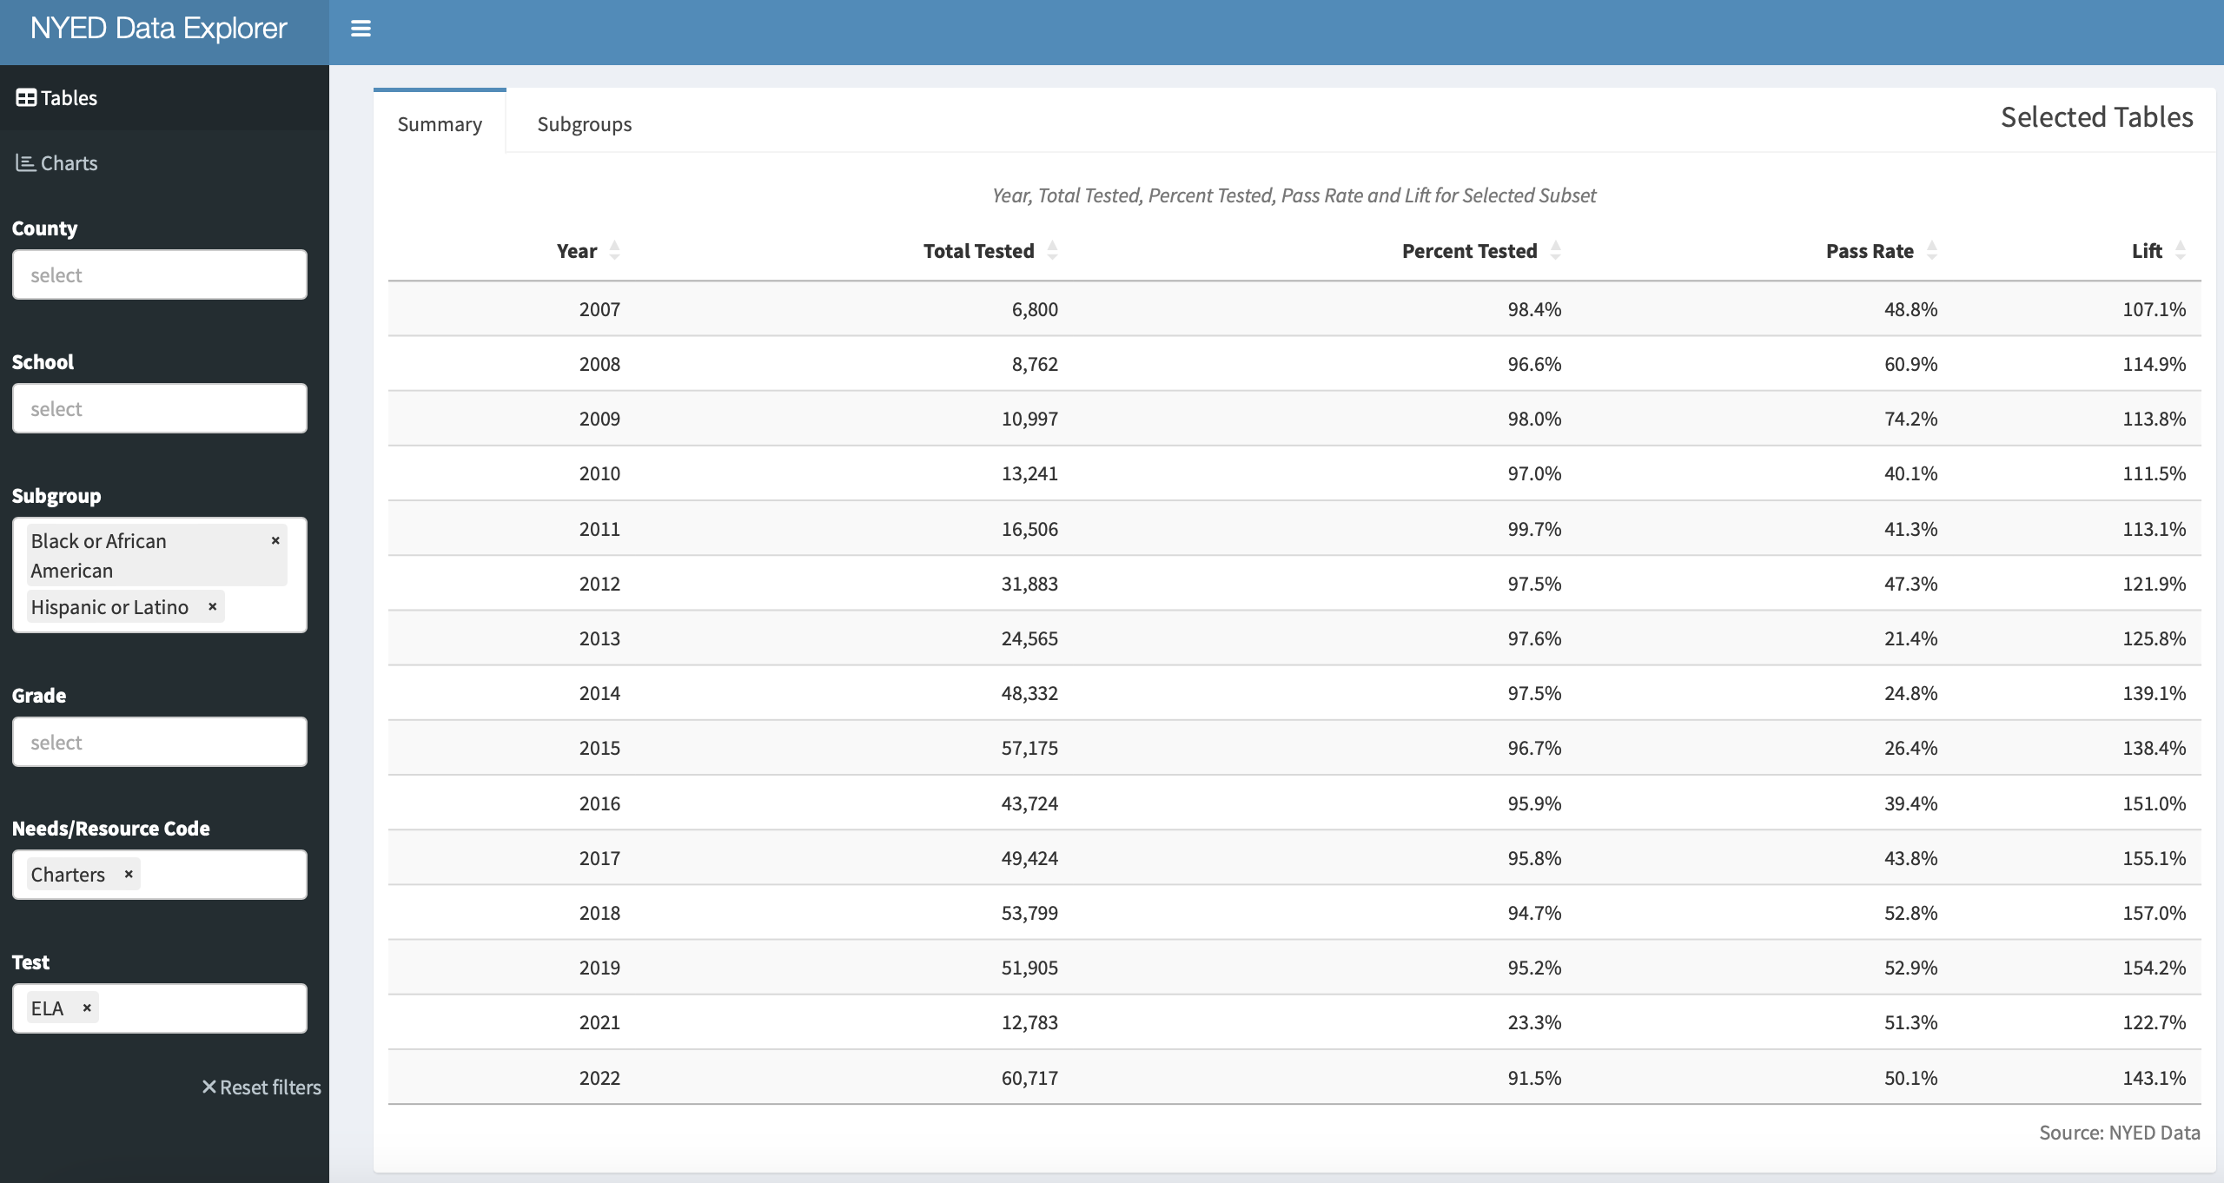Open the County select dropdown
Screen dimensions: 2224x1183
159,274
